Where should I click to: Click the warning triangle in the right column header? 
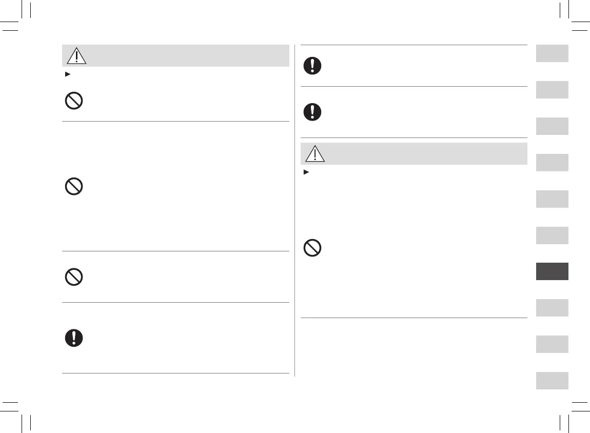click(x=314, y=154)
